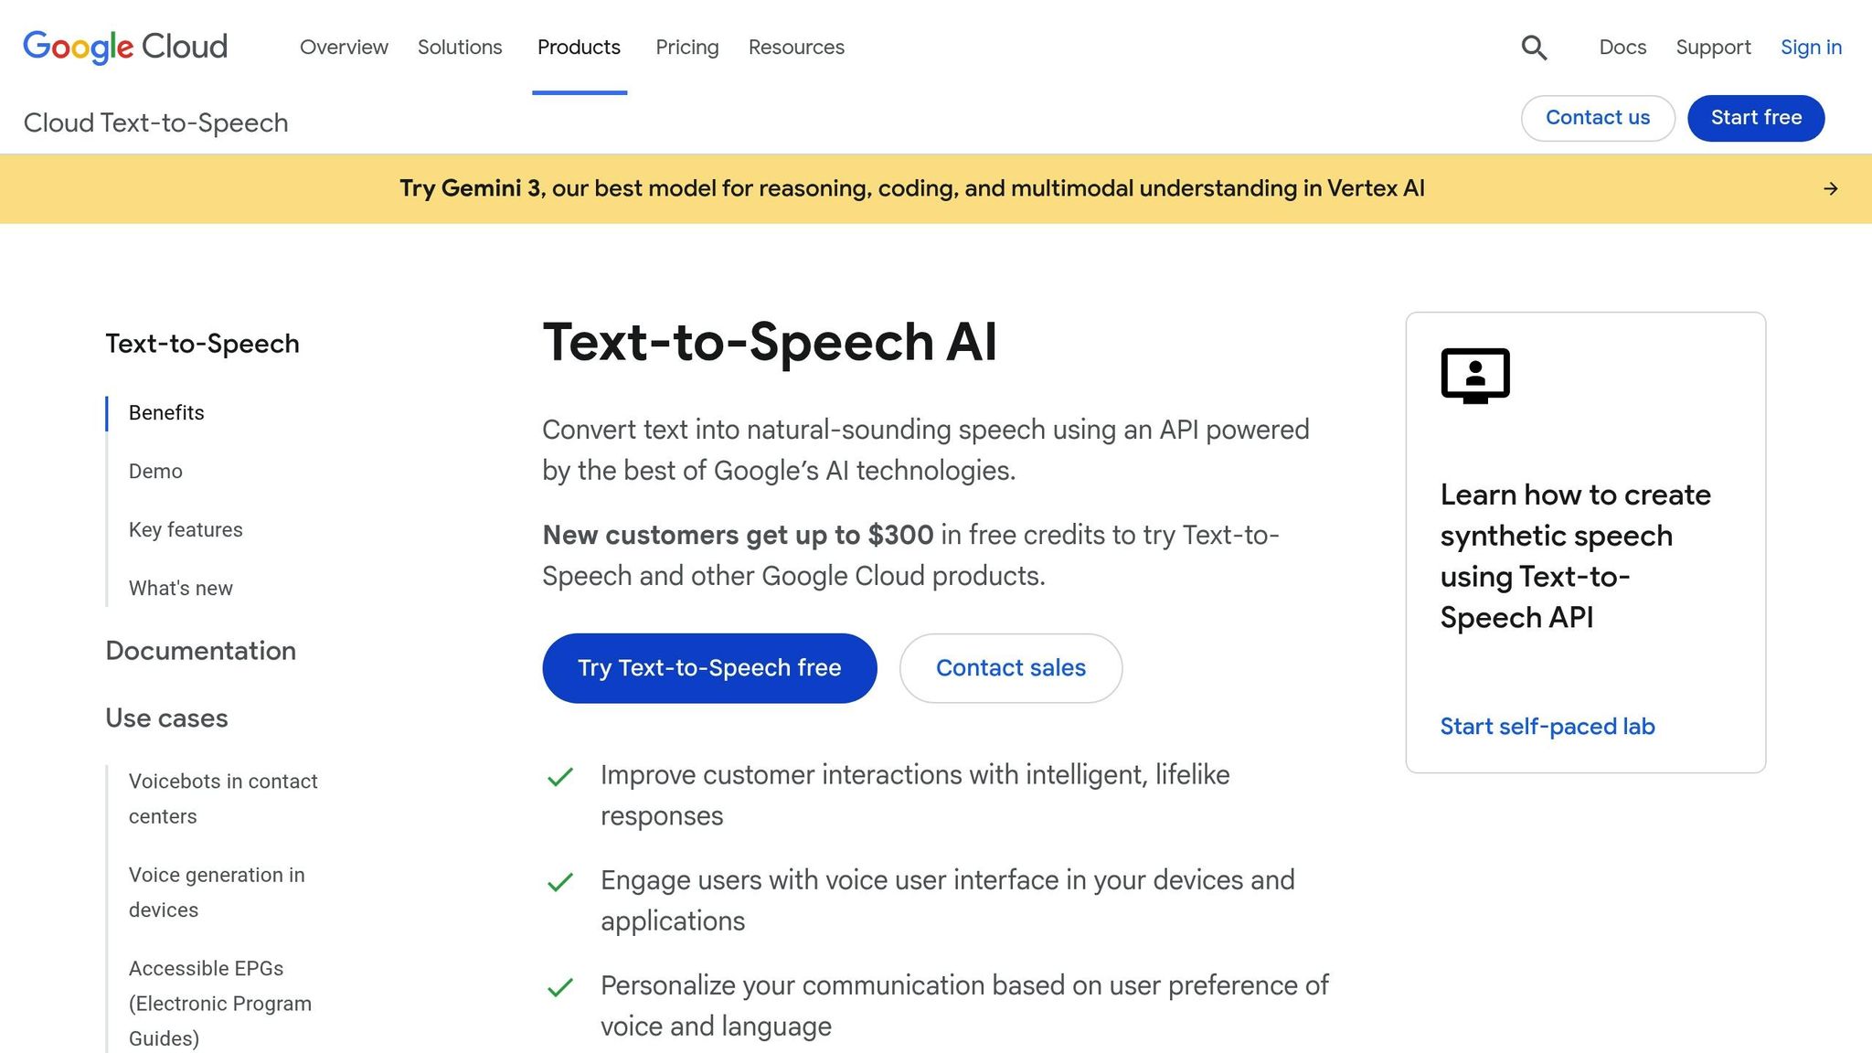Select the Products tab
The image size is (1872, 1053).
[579, 48]
